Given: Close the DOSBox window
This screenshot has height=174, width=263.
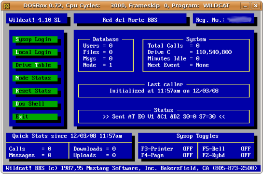Looking at the screenshot, I should click(256, 6).
